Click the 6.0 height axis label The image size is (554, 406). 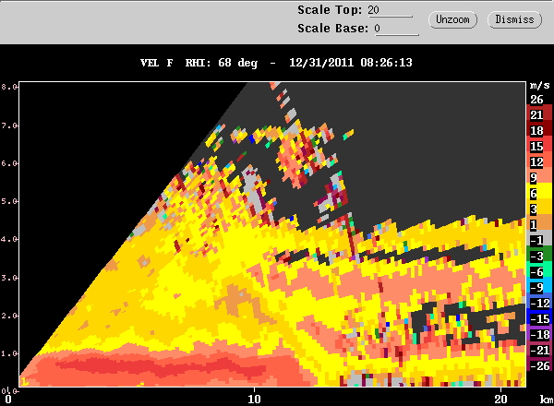pos(9,163)
